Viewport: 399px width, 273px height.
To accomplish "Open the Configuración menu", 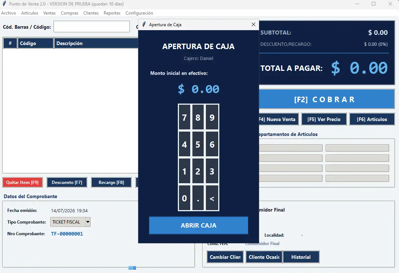I will point(139,13).
